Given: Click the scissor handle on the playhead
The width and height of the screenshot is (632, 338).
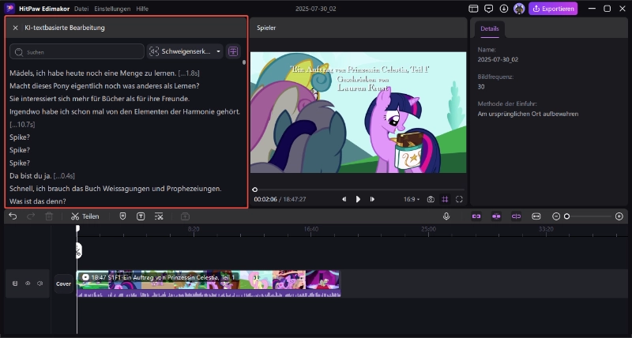Looking at the screenshot, I should [78, 250].
